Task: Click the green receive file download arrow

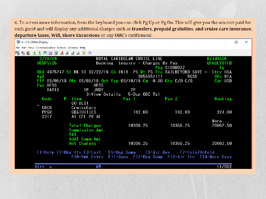Action: [39, 53]
